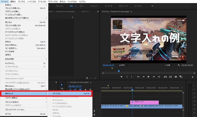Choose メディア(M)... from the export submenu
197x117 pixels.
point(70,94)
